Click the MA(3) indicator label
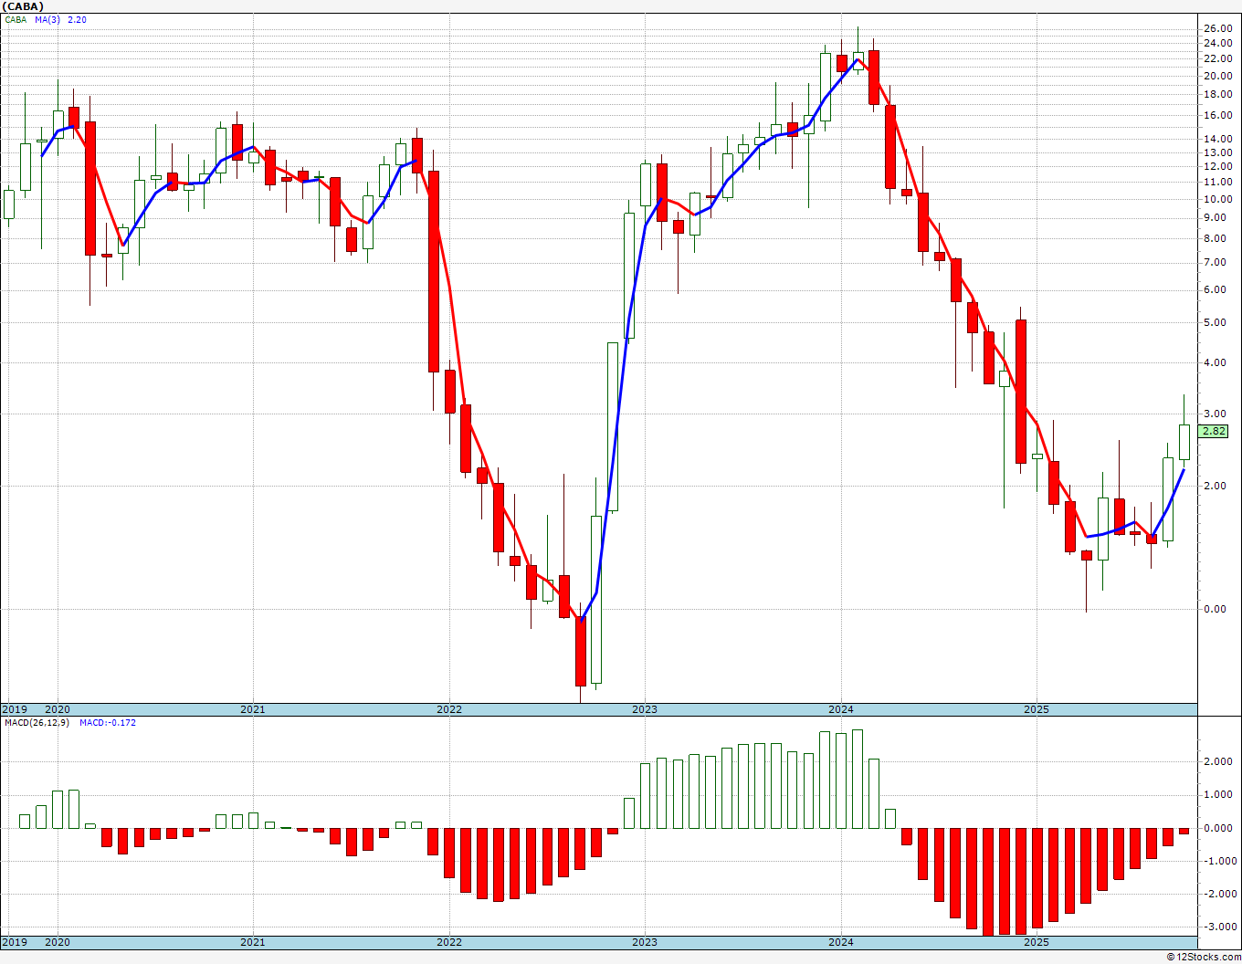The width and height of the screenshot is (1242, 964). [47, 19]
